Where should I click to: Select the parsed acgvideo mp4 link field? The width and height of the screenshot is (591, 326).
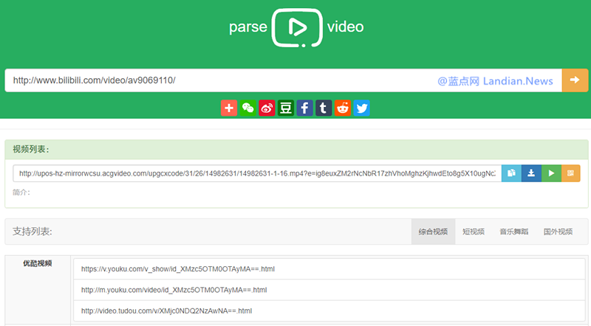(257, 173)
